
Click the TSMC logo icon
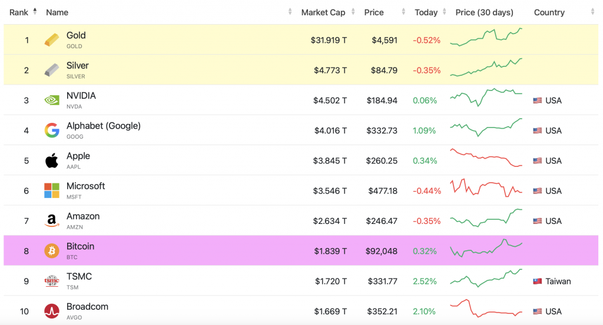click(52, 281)
